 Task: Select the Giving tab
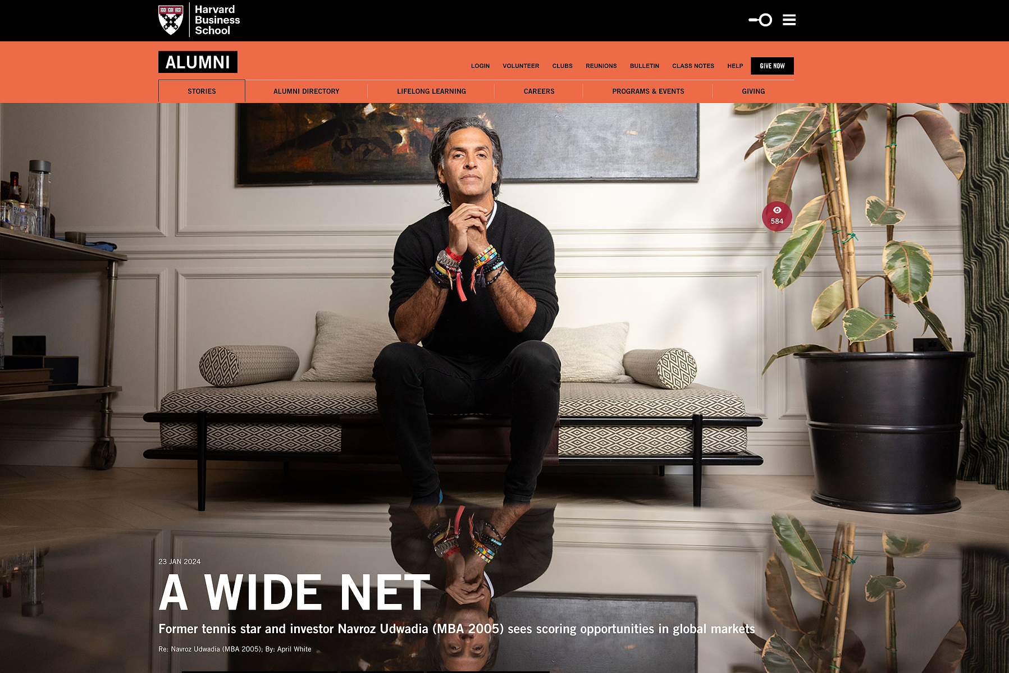pos(753,91)
